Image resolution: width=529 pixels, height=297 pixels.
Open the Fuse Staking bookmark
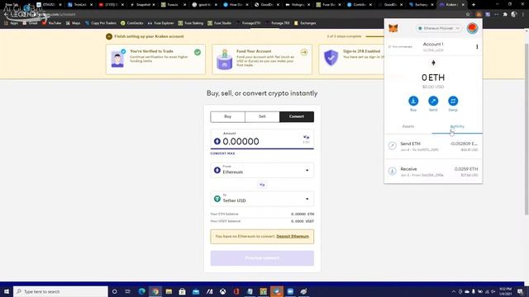tap(191, 23)
